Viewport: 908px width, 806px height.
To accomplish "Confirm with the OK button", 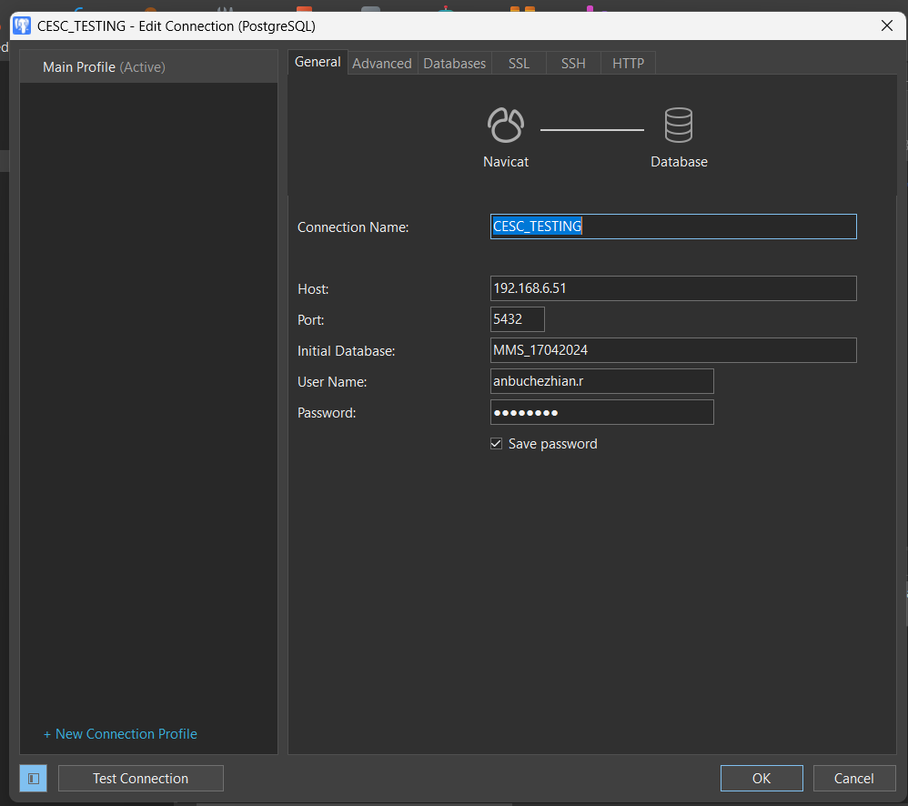I will (762, 779).
